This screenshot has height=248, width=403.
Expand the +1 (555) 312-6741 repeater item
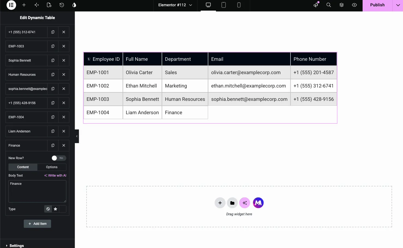click(26, 32)
